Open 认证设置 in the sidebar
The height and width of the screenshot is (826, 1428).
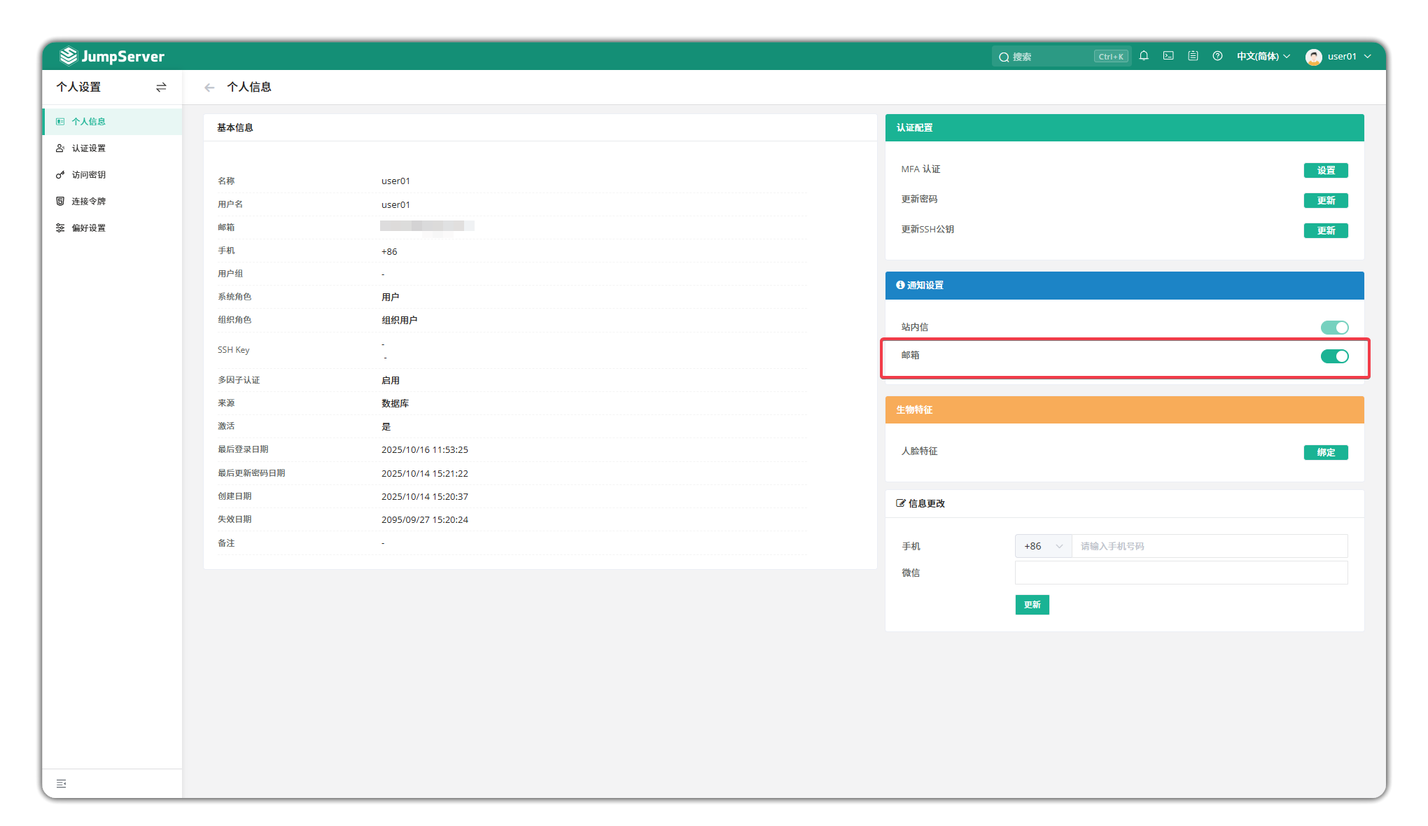point(88,148)
